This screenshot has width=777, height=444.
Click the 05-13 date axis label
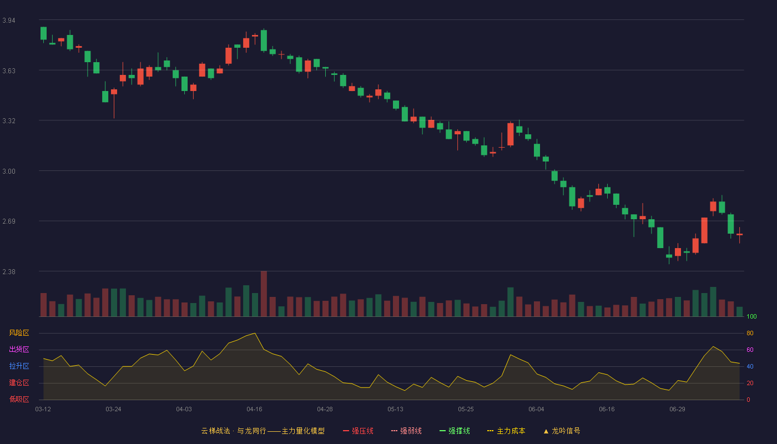click(395, 409)
